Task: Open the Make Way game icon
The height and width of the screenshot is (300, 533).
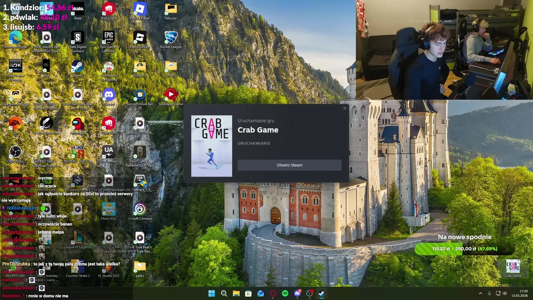Action: (109, 212)
